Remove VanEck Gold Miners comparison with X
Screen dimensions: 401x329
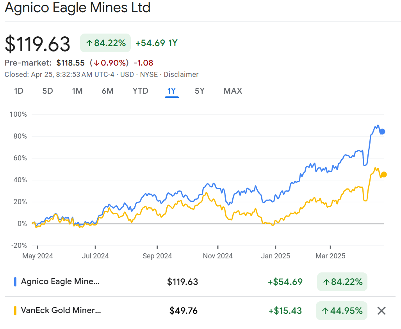tap(381, 311)
